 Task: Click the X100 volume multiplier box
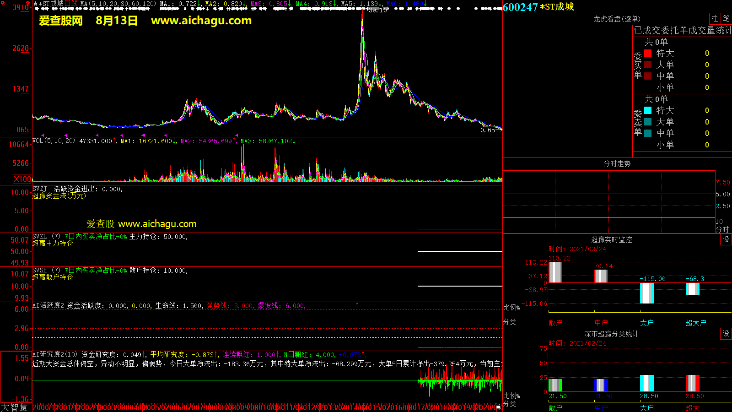point(22,179)
